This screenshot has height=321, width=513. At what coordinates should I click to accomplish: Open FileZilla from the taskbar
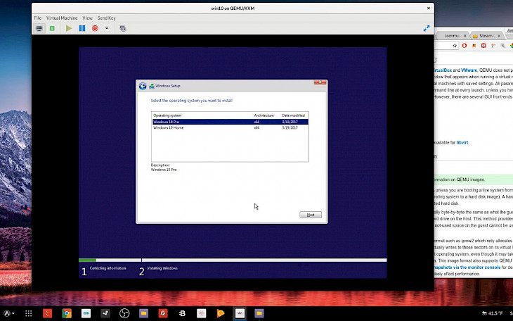click(162, 313)
